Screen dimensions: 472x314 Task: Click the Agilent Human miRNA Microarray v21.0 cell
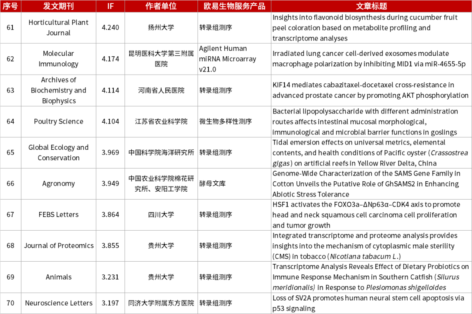click(x=234, y=59)
